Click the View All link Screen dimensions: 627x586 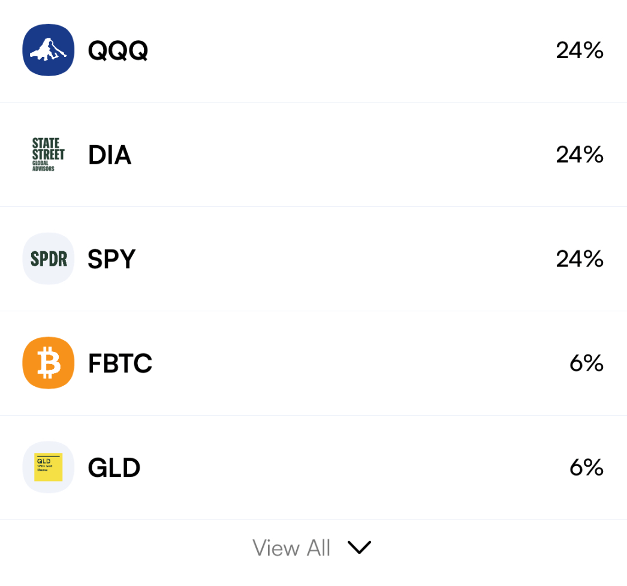click(x=291, y=548)
